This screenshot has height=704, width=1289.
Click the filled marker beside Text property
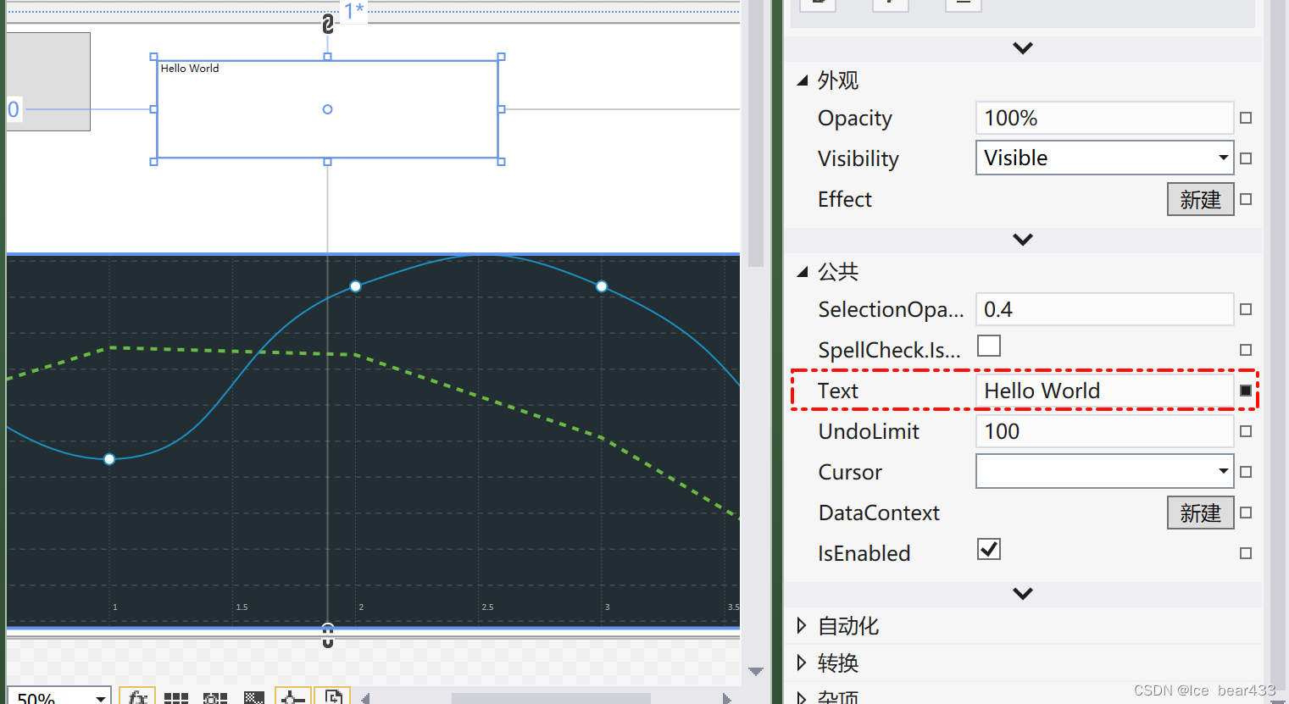[1246, 391]
